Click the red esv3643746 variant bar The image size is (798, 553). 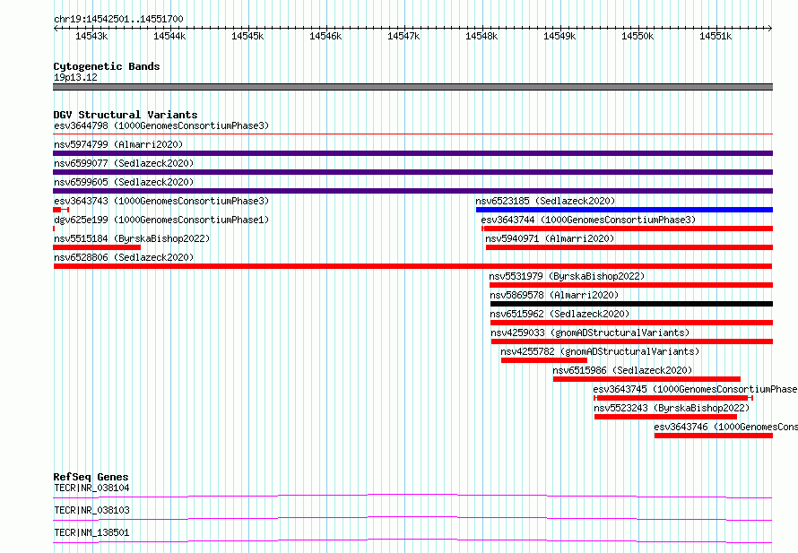(x=714, y=436)
